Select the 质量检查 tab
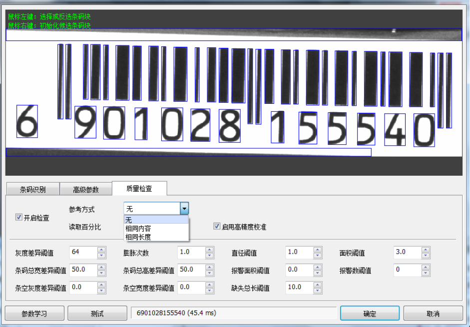 [x=139, y=188]
